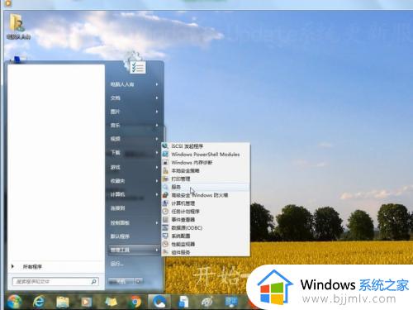This screenshot has height=310, width=413.
Task: Click the event viewer icon
Action: [x=165, y=220]
